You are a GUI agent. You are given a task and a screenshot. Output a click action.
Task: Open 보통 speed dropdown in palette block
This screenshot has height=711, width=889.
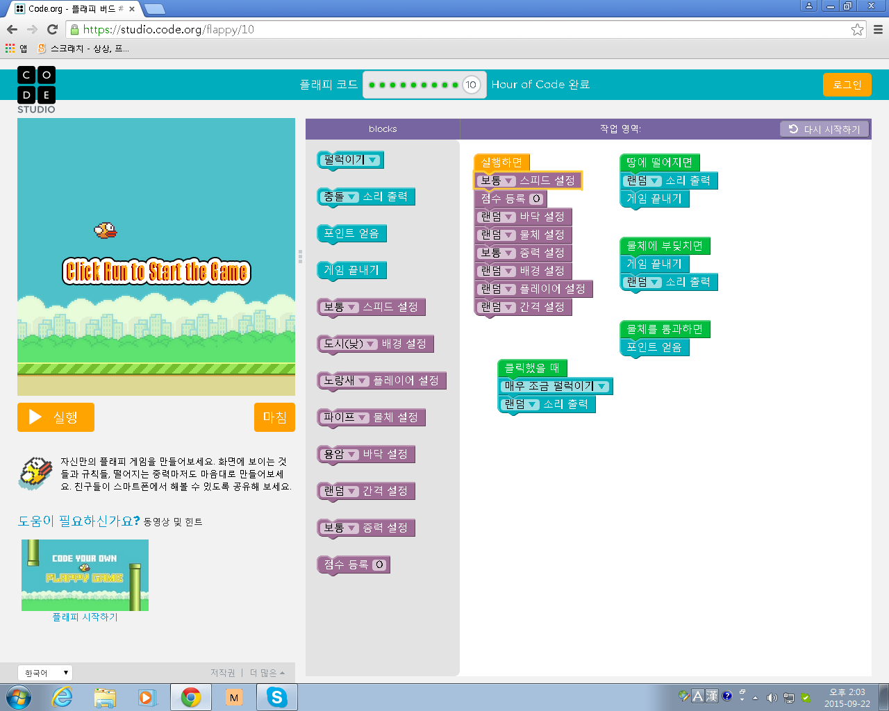(x=340, y=307)
